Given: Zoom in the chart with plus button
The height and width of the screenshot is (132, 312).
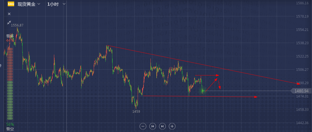Looking at the screenshot, I should [x=172, y=126].
